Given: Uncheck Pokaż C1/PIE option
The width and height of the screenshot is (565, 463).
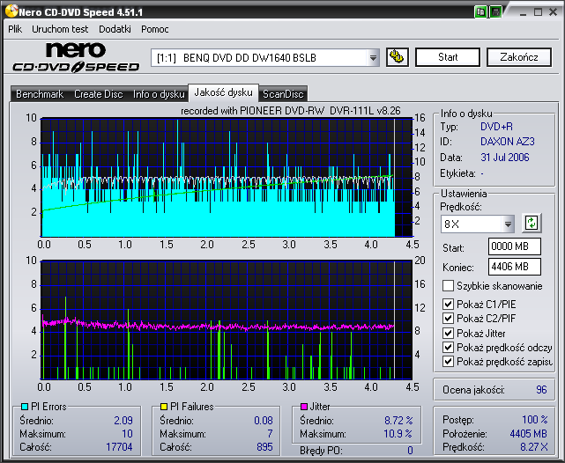Looking at the screenshot, I should point(448,304).
